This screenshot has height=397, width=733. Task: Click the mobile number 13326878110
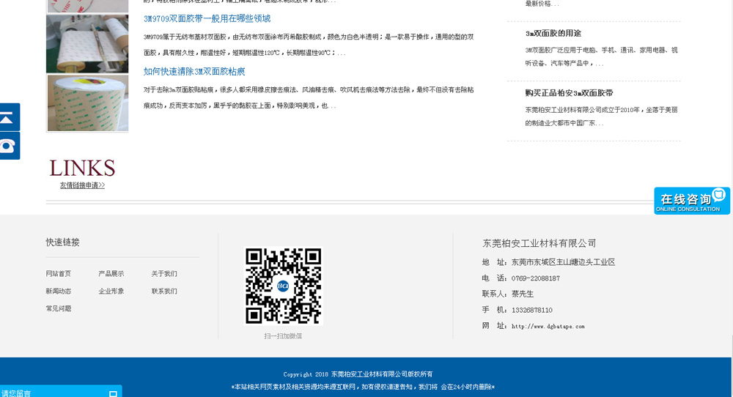click(x=532, y=310)
